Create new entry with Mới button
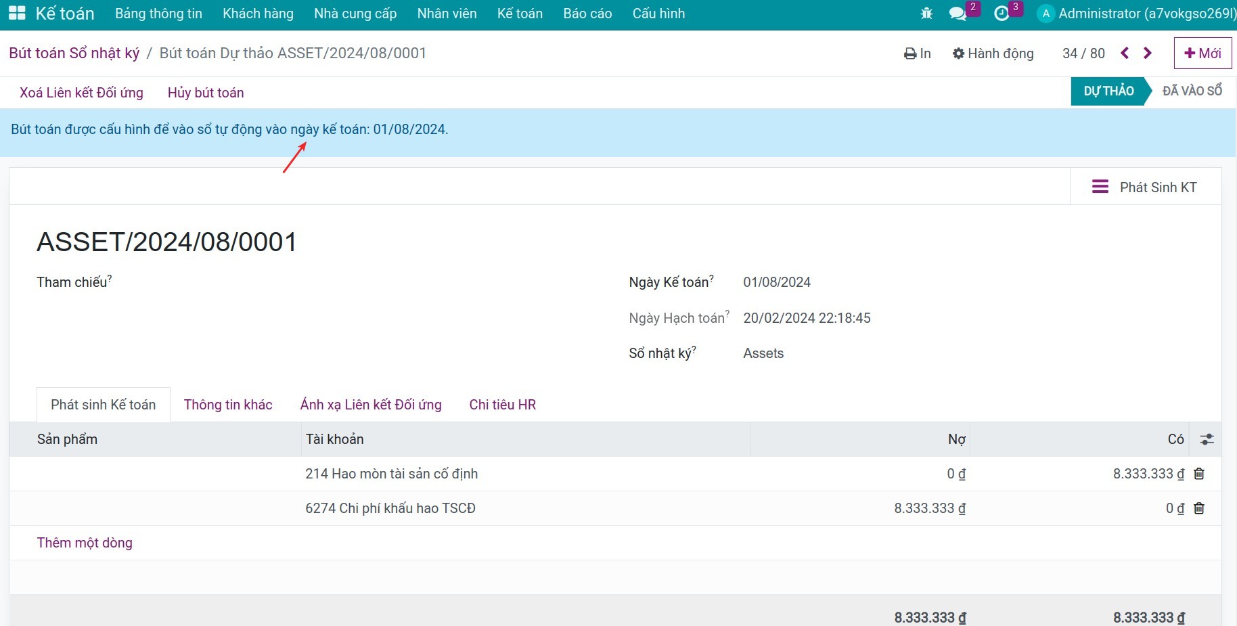This screenshot has width=1237, height=626. 1202,53
